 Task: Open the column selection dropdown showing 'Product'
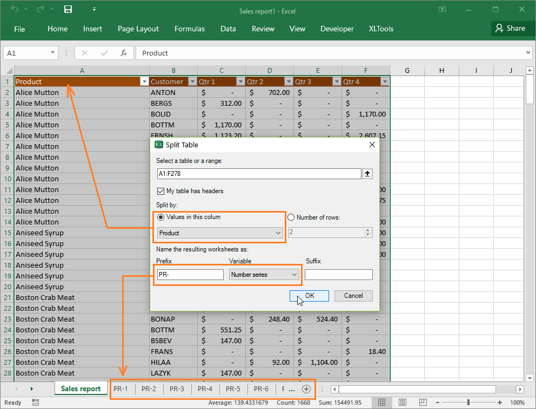coord(219,232)
